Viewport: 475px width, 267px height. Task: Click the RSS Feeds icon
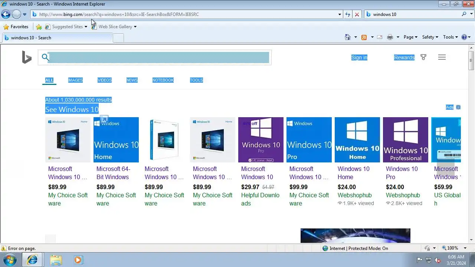click(x=364, y=37)
